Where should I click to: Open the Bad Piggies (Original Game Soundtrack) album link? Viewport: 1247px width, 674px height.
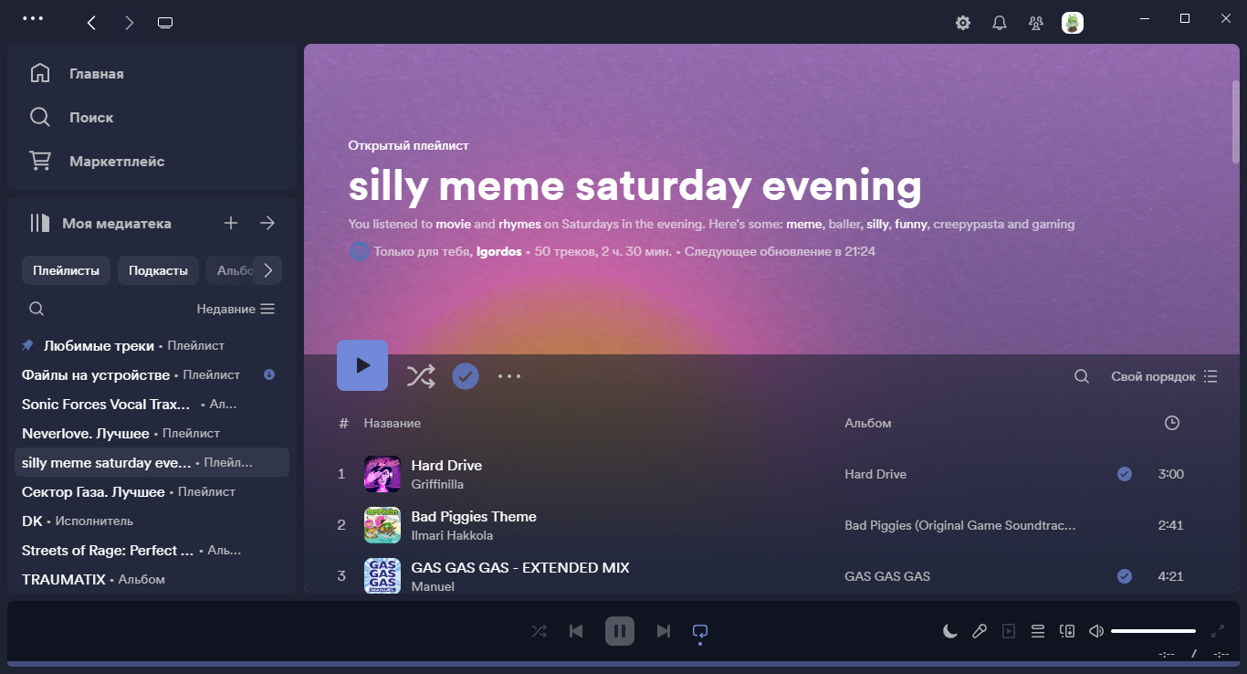[960, 525]
